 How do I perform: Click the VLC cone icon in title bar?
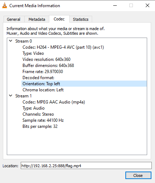pyautogui.click(x=5, y=6)
